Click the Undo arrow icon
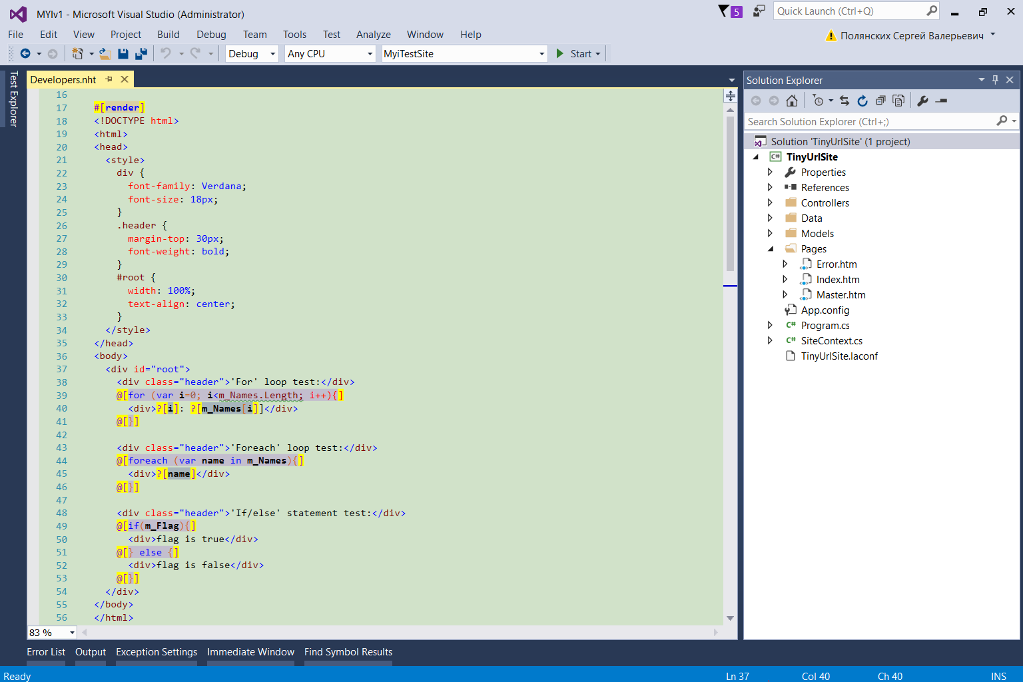The height and width of the screenshot is (682, 1023). (x=166, y=53)
